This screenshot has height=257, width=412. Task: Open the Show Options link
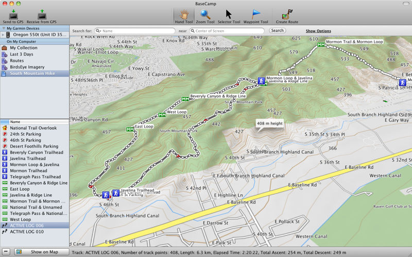click(x=318, y=31)
